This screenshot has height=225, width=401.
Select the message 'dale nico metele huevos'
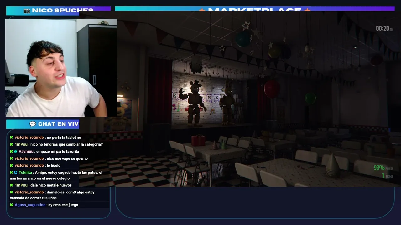(x=51, y=185)
